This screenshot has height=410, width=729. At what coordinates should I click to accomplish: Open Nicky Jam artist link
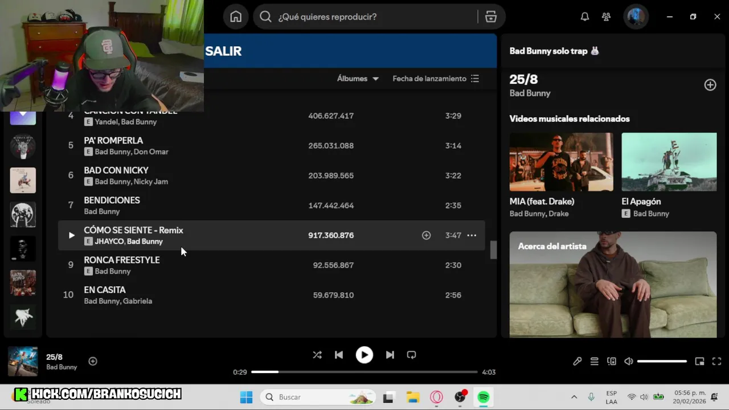151,182
